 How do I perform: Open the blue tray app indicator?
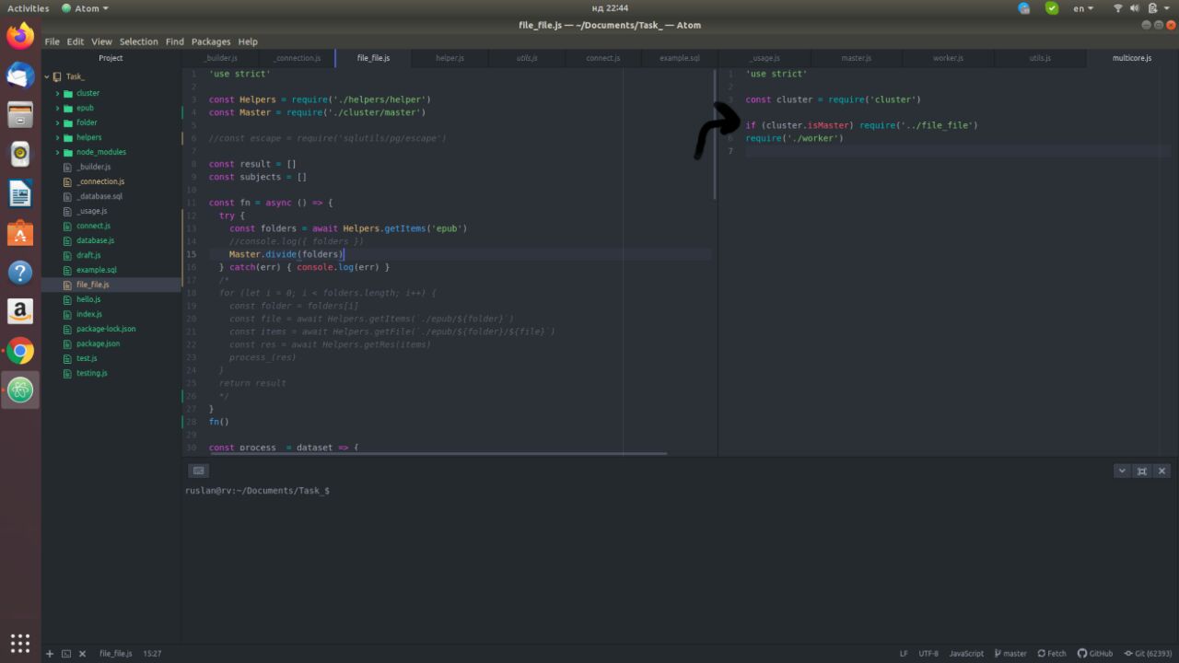pos(1024,8)
